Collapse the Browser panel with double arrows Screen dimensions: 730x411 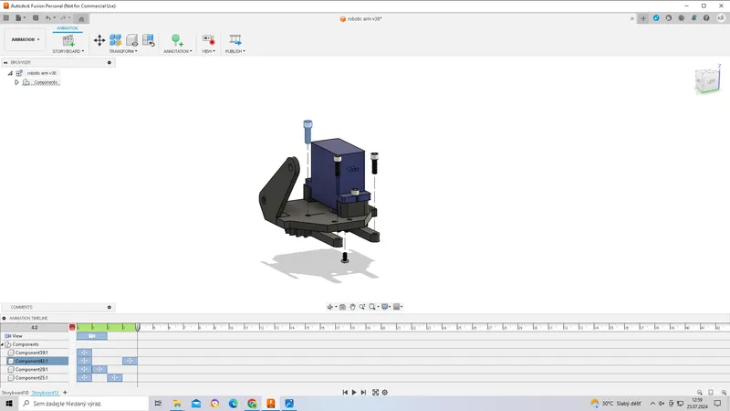pyautogui.click(x=5, y=62)
